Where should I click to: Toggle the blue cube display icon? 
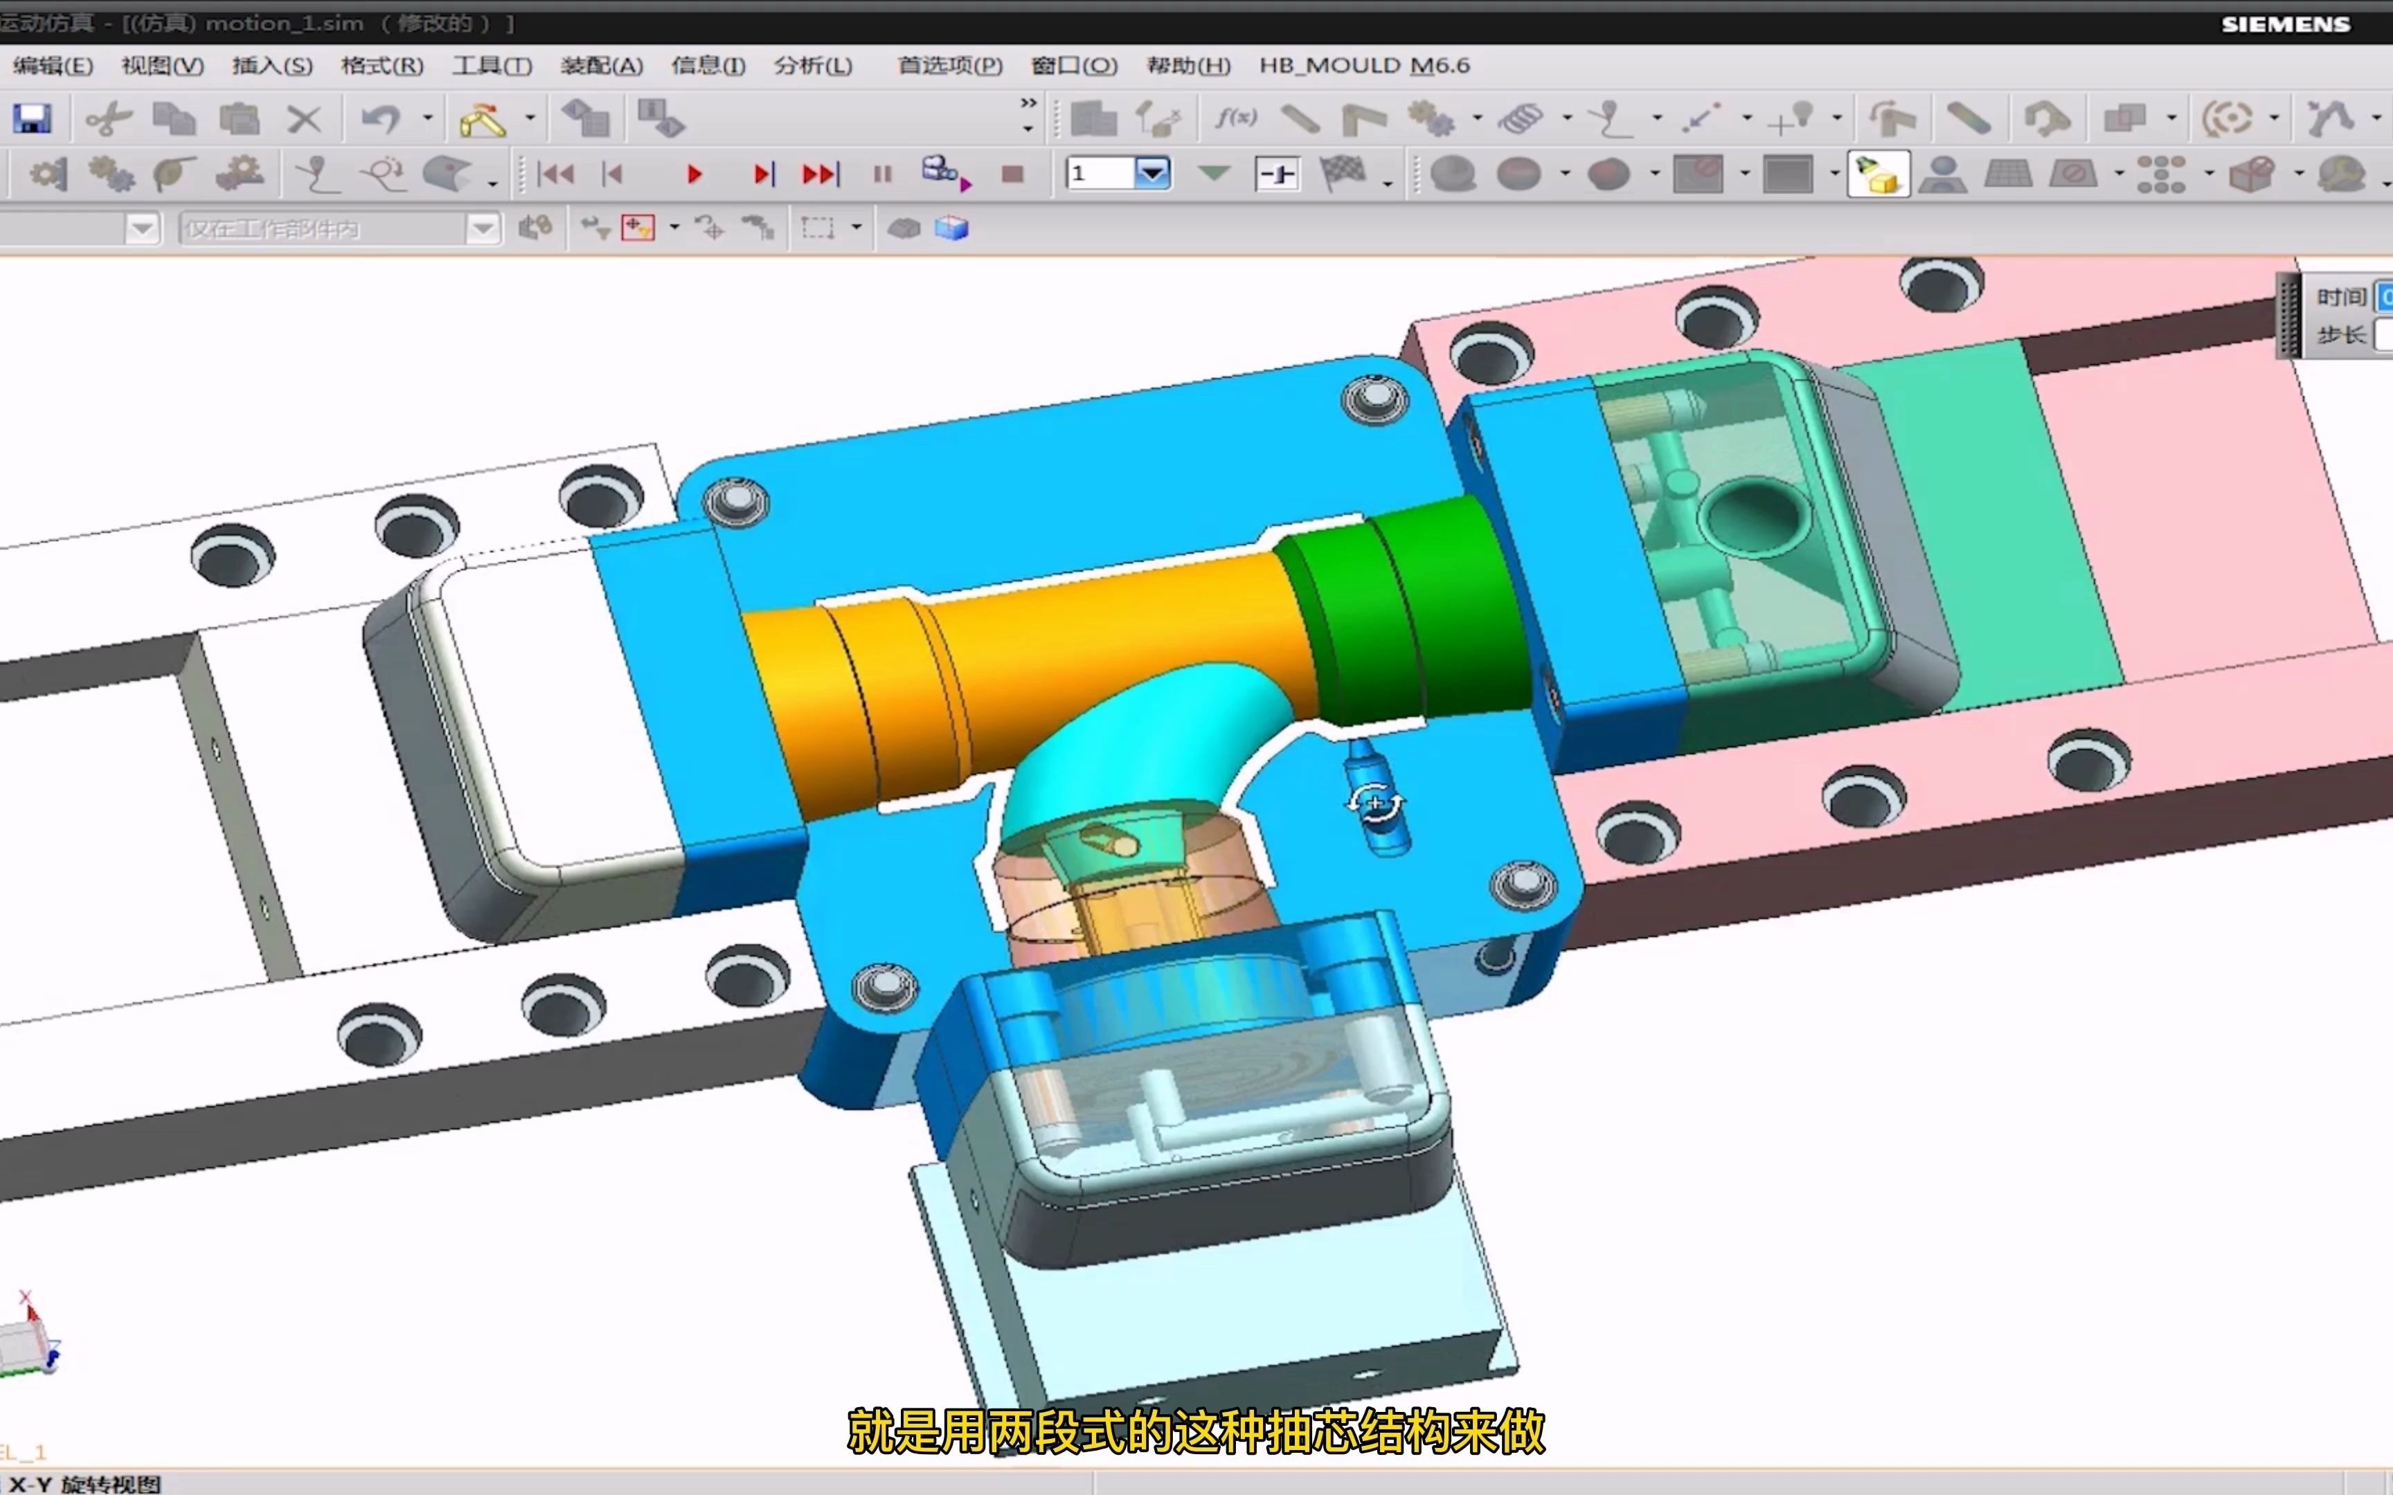951,228
